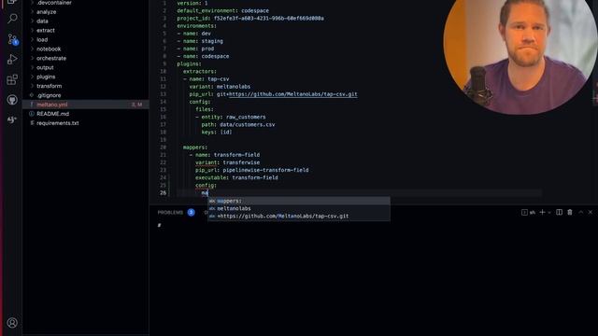The width and height of the screenshot is (598, 336).
Task: Choose the 'meltanolabs' autocomplete suggestion
Action: point(299,208)
